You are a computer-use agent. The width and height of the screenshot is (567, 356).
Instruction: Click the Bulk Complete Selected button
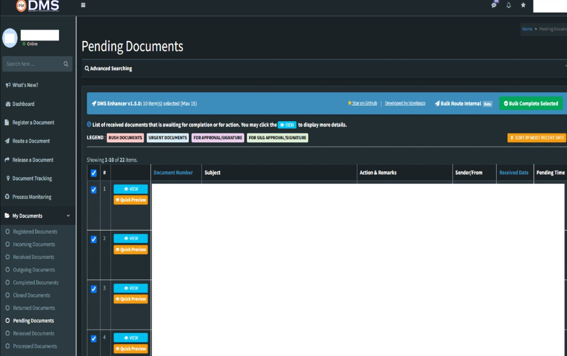531,104
